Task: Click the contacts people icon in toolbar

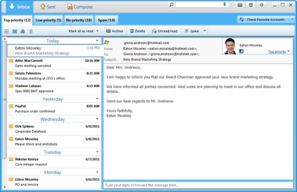Action: (x=23, y=31)
